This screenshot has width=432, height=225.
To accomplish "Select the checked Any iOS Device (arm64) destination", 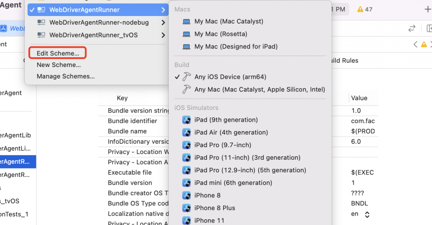I will (x=230, y=77).
